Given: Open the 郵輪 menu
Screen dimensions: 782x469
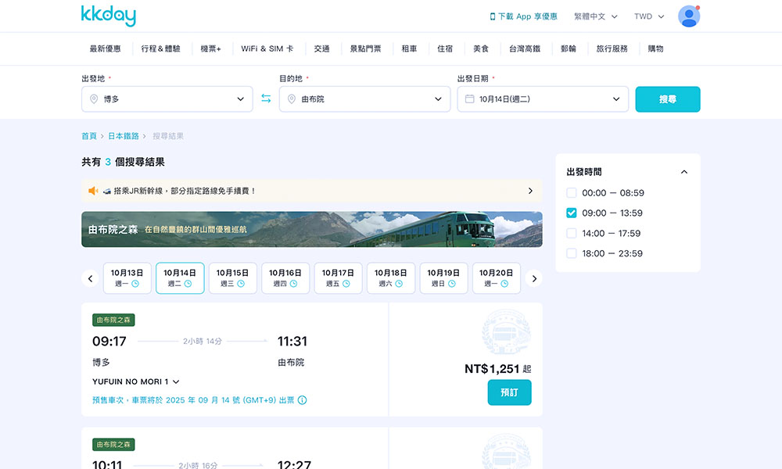Looking at the screenshot, I should (569, 48).
